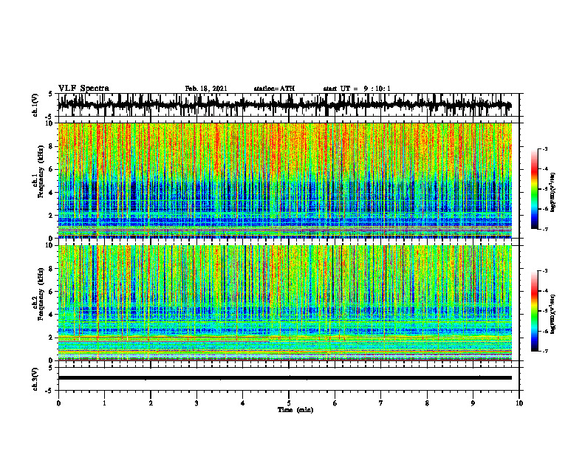Click the "6" tick on ch.2 frequency axis
585x452 pixels.
tap(51, 291)
